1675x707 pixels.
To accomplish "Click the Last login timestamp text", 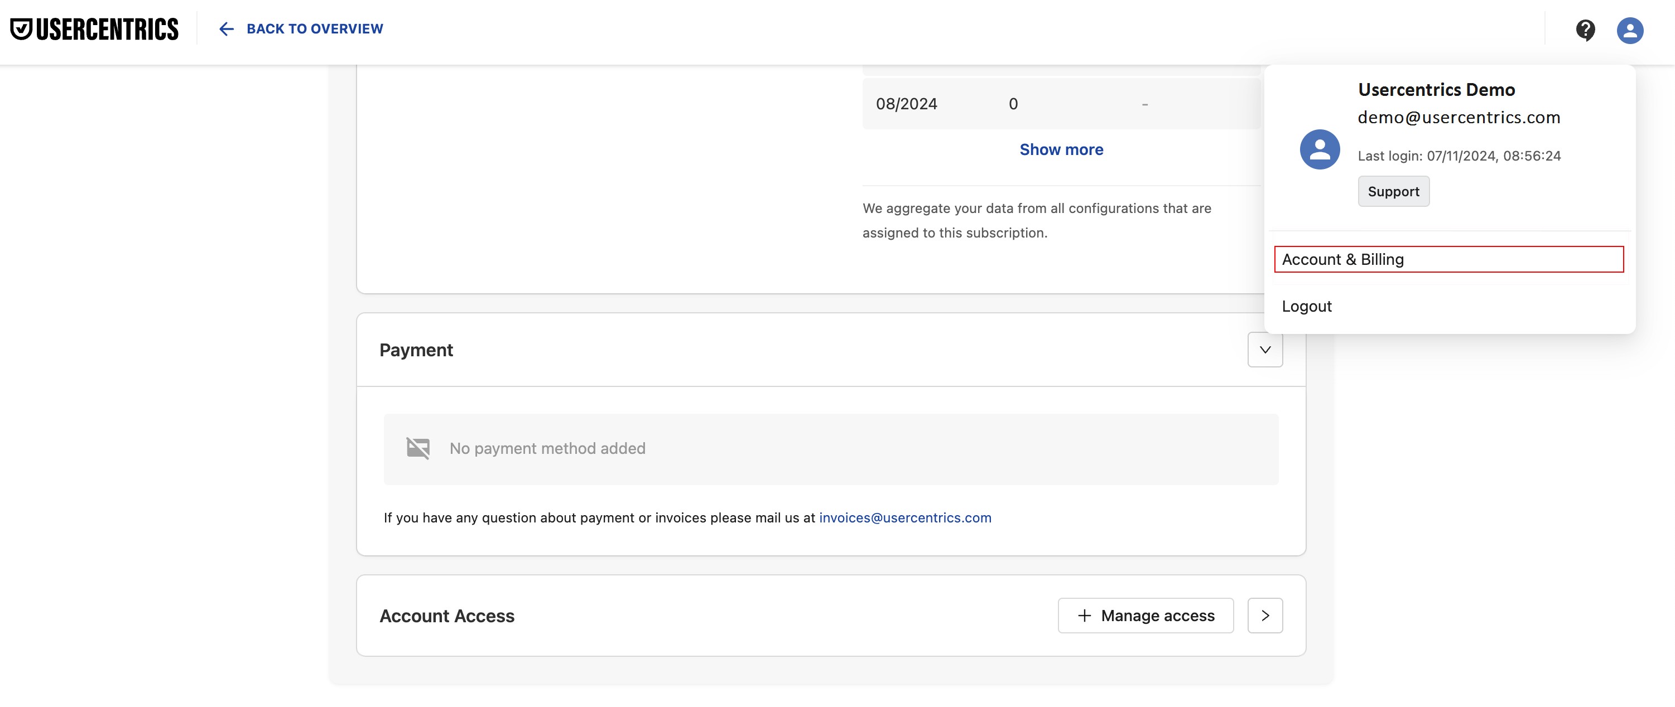I will tap(1459, 156).
